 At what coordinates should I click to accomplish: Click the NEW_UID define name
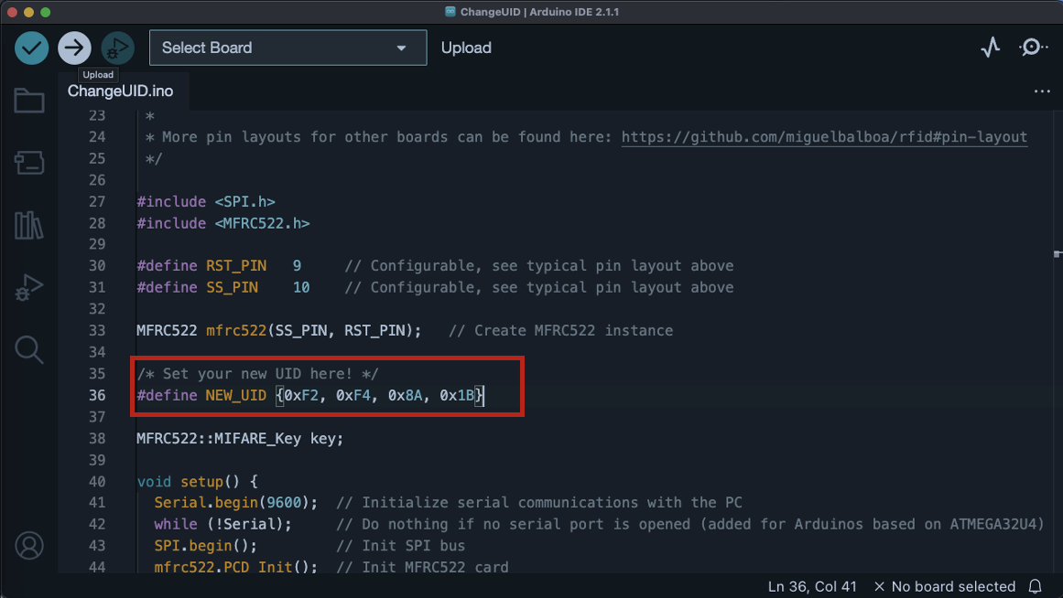[x=236, y=396]
